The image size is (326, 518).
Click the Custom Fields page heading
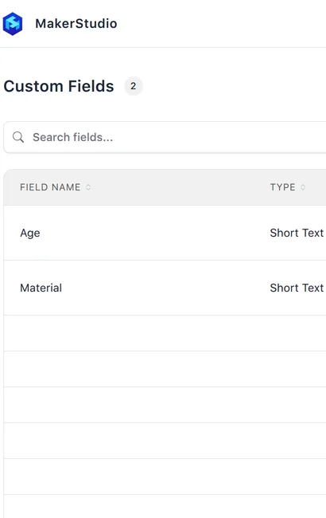[59, 86]
